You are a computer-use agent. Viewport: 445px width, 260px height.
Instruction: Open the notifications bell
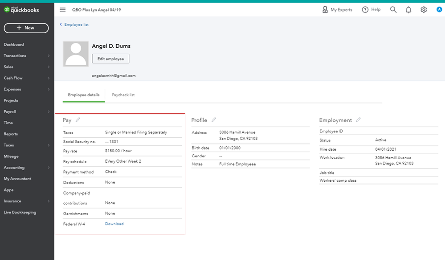click(408, 10)
